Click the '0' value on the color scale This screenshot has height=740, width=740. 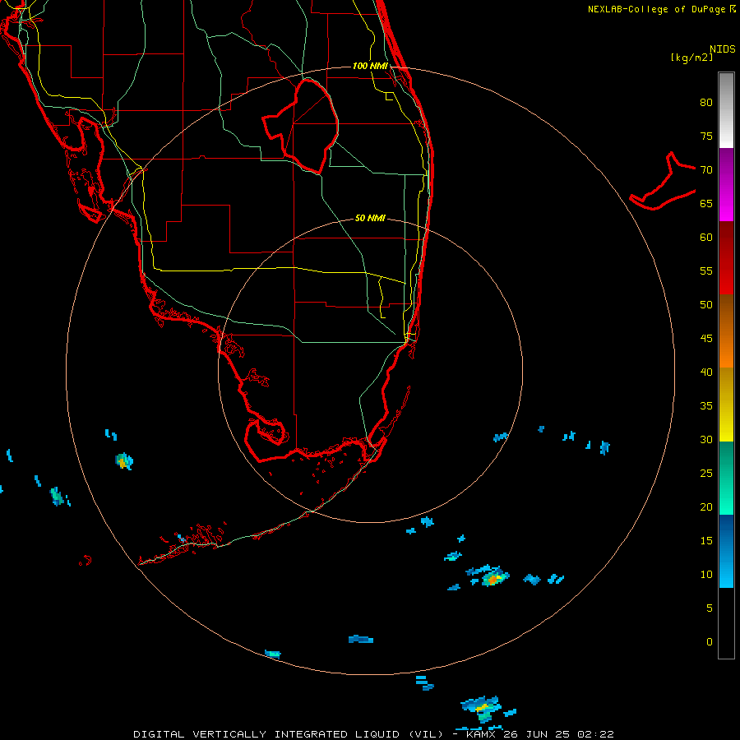pos(710,642)
